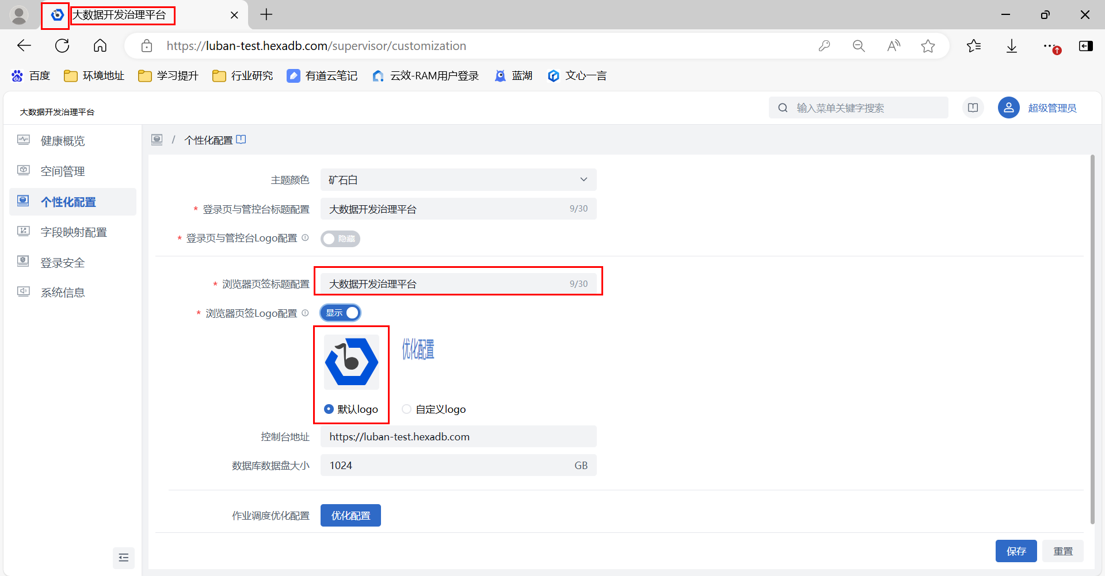Click the site lock icon
The width and height of the screenshot is (1105, 576).
[x=147, y=46]
